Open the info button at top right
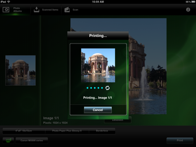Screen dimensions: 196x147 tap(188, 9)
